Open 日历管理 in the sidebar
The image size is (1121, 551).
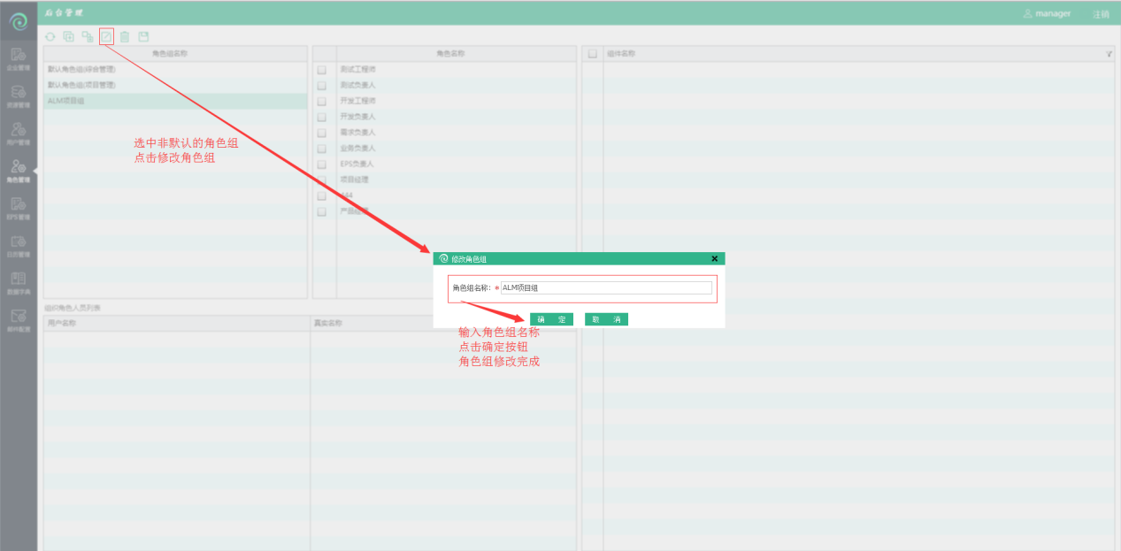(x=19, y=246)
